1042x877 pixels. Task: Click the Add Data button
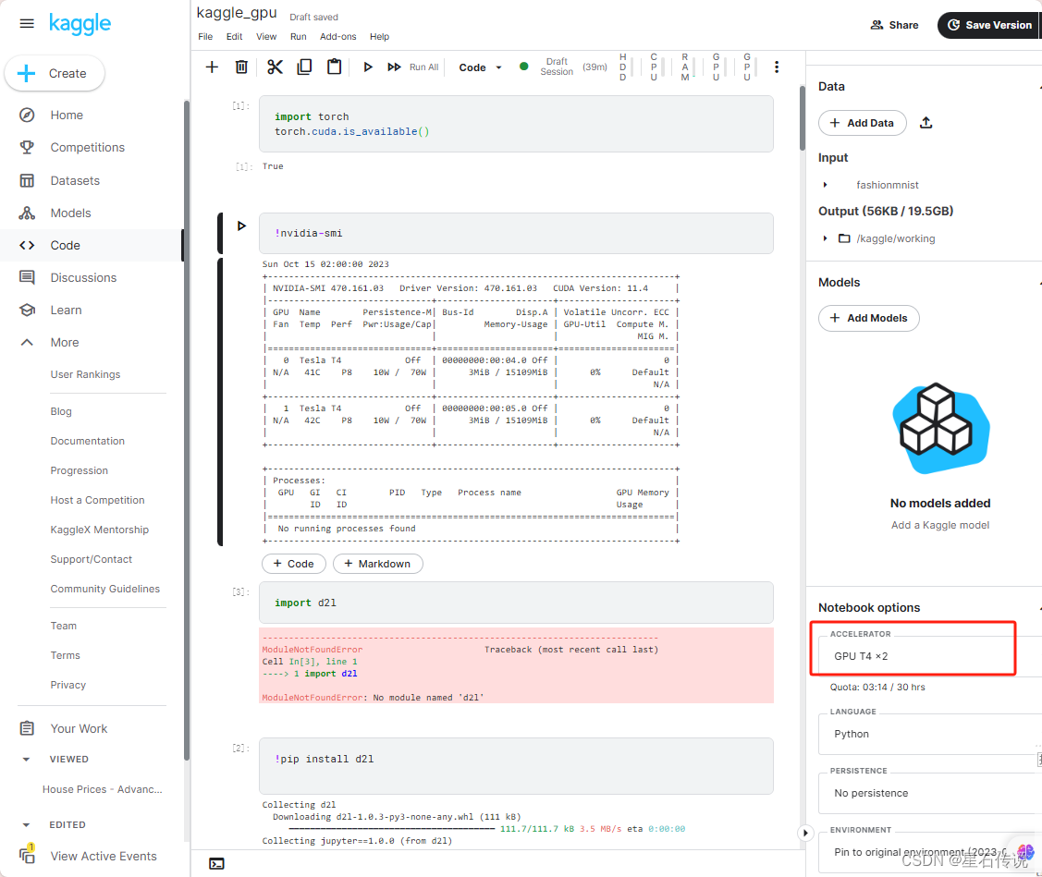pos(862,123)
